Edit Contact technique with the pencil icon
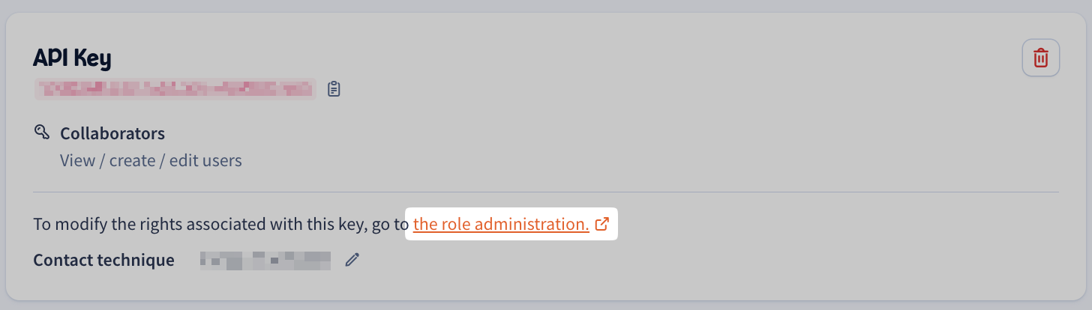The width and height of the screenshot is (1092, 310). 352,260
